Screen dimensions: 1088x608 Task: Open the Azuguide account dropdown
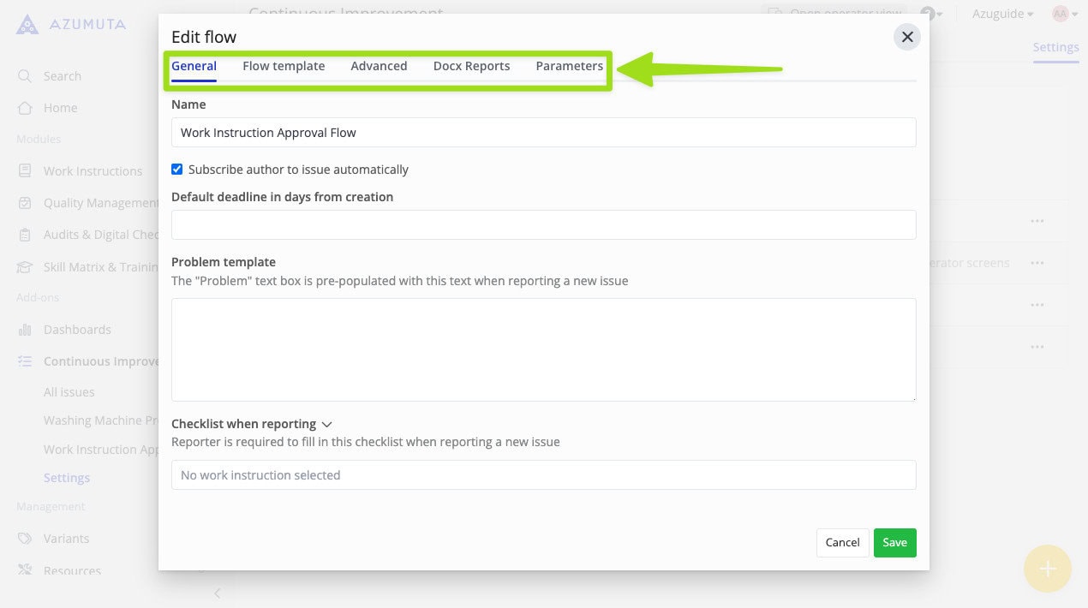coord(1002,14)
